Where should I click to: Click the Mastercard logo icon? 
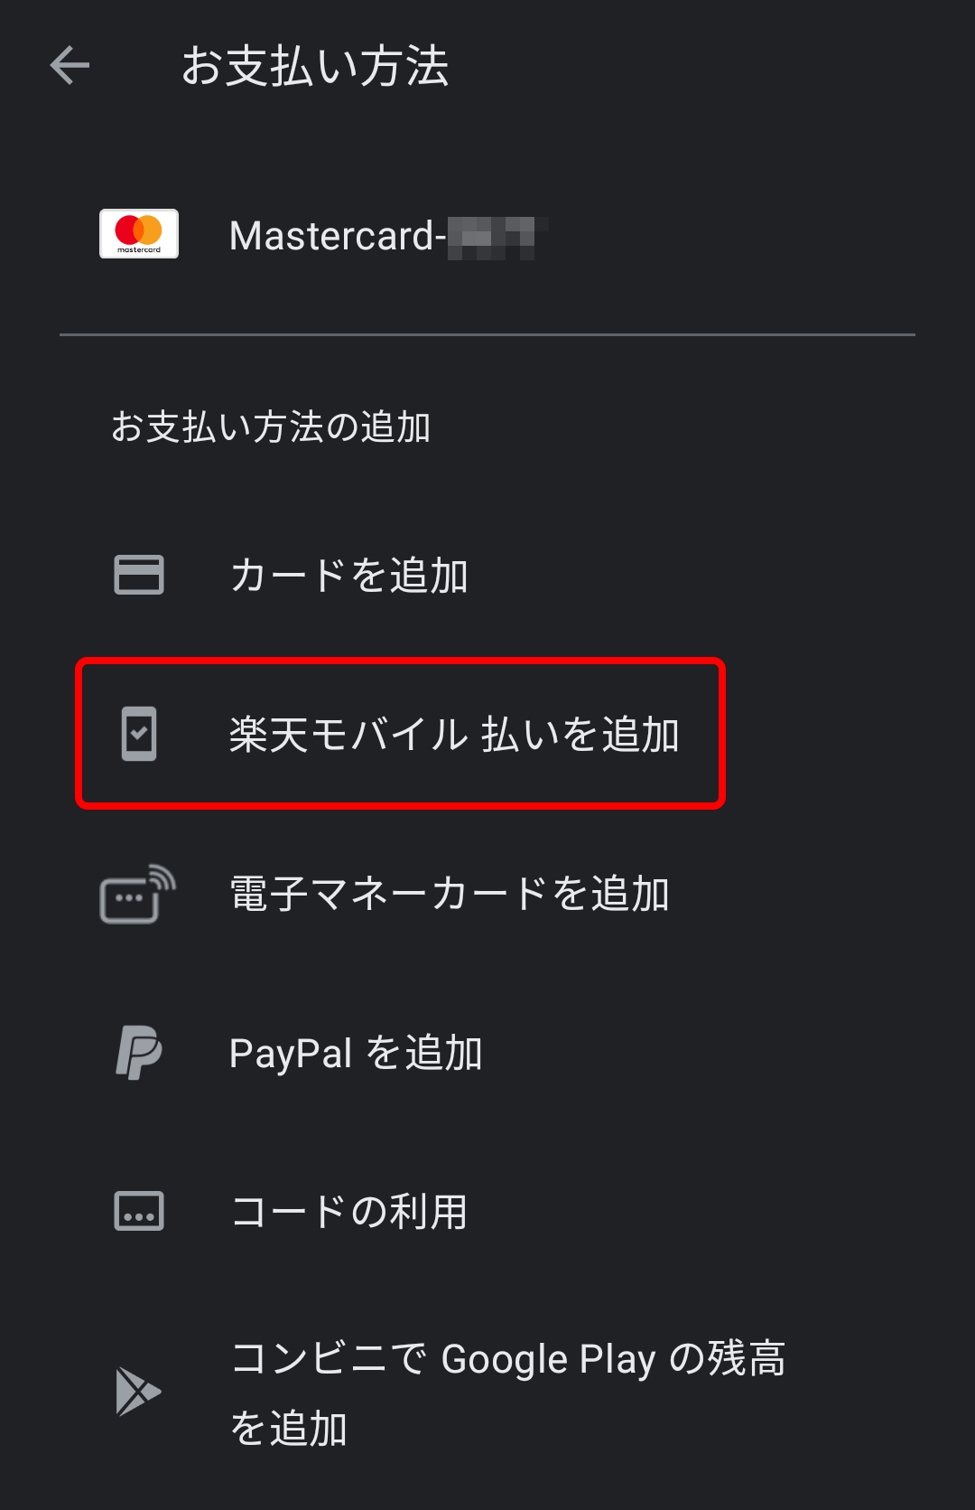(139, 234)
